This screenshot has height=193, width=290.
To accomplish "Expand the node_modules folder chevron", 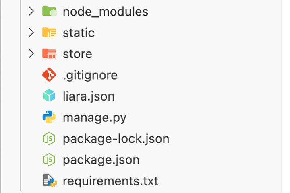I will pyautogui.click(x=31, y=12).
